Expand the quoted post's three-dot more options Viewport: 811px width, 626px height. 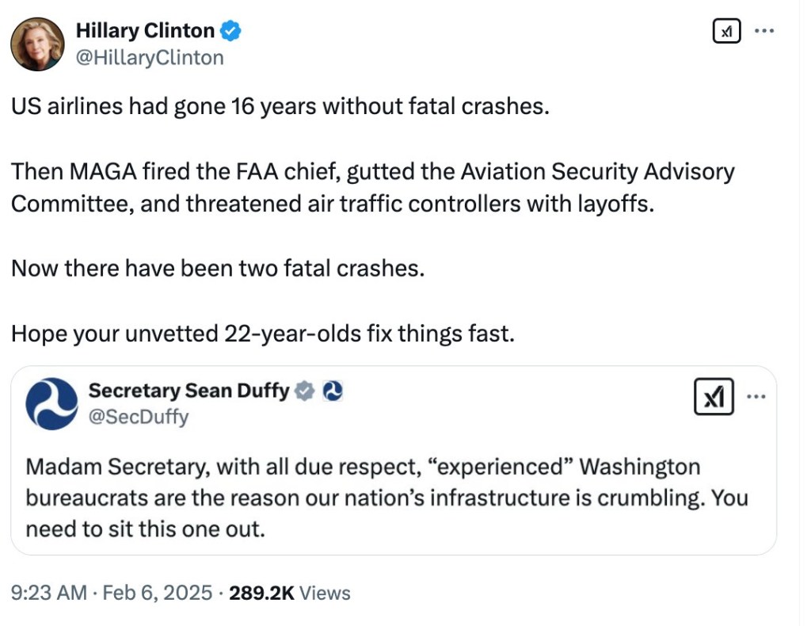point(755,396)
